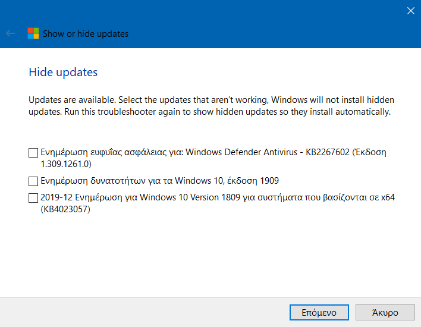Close the Show or hide updates window
Viewport: 421px width, 327px height.
click(410, 11)
